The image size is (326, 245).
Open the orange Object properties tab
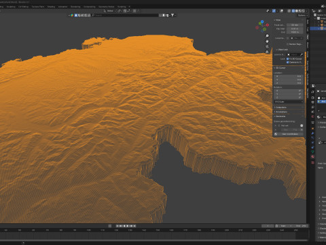click(x=313, y=129)
